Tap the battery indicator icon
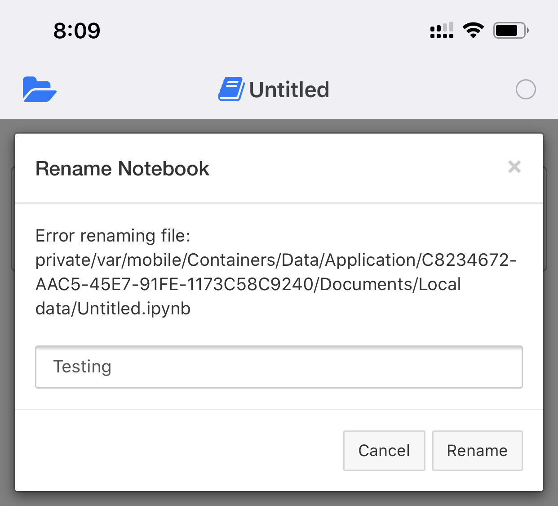 coord(511,31)
